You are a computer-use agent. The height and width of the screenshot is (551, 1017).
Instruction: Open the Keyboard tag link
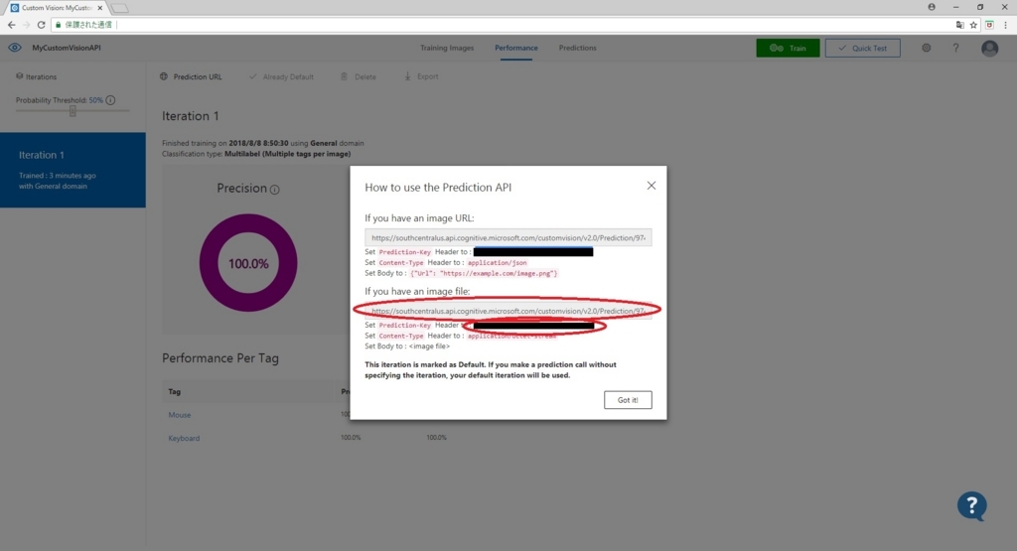[x=184, y=438]
